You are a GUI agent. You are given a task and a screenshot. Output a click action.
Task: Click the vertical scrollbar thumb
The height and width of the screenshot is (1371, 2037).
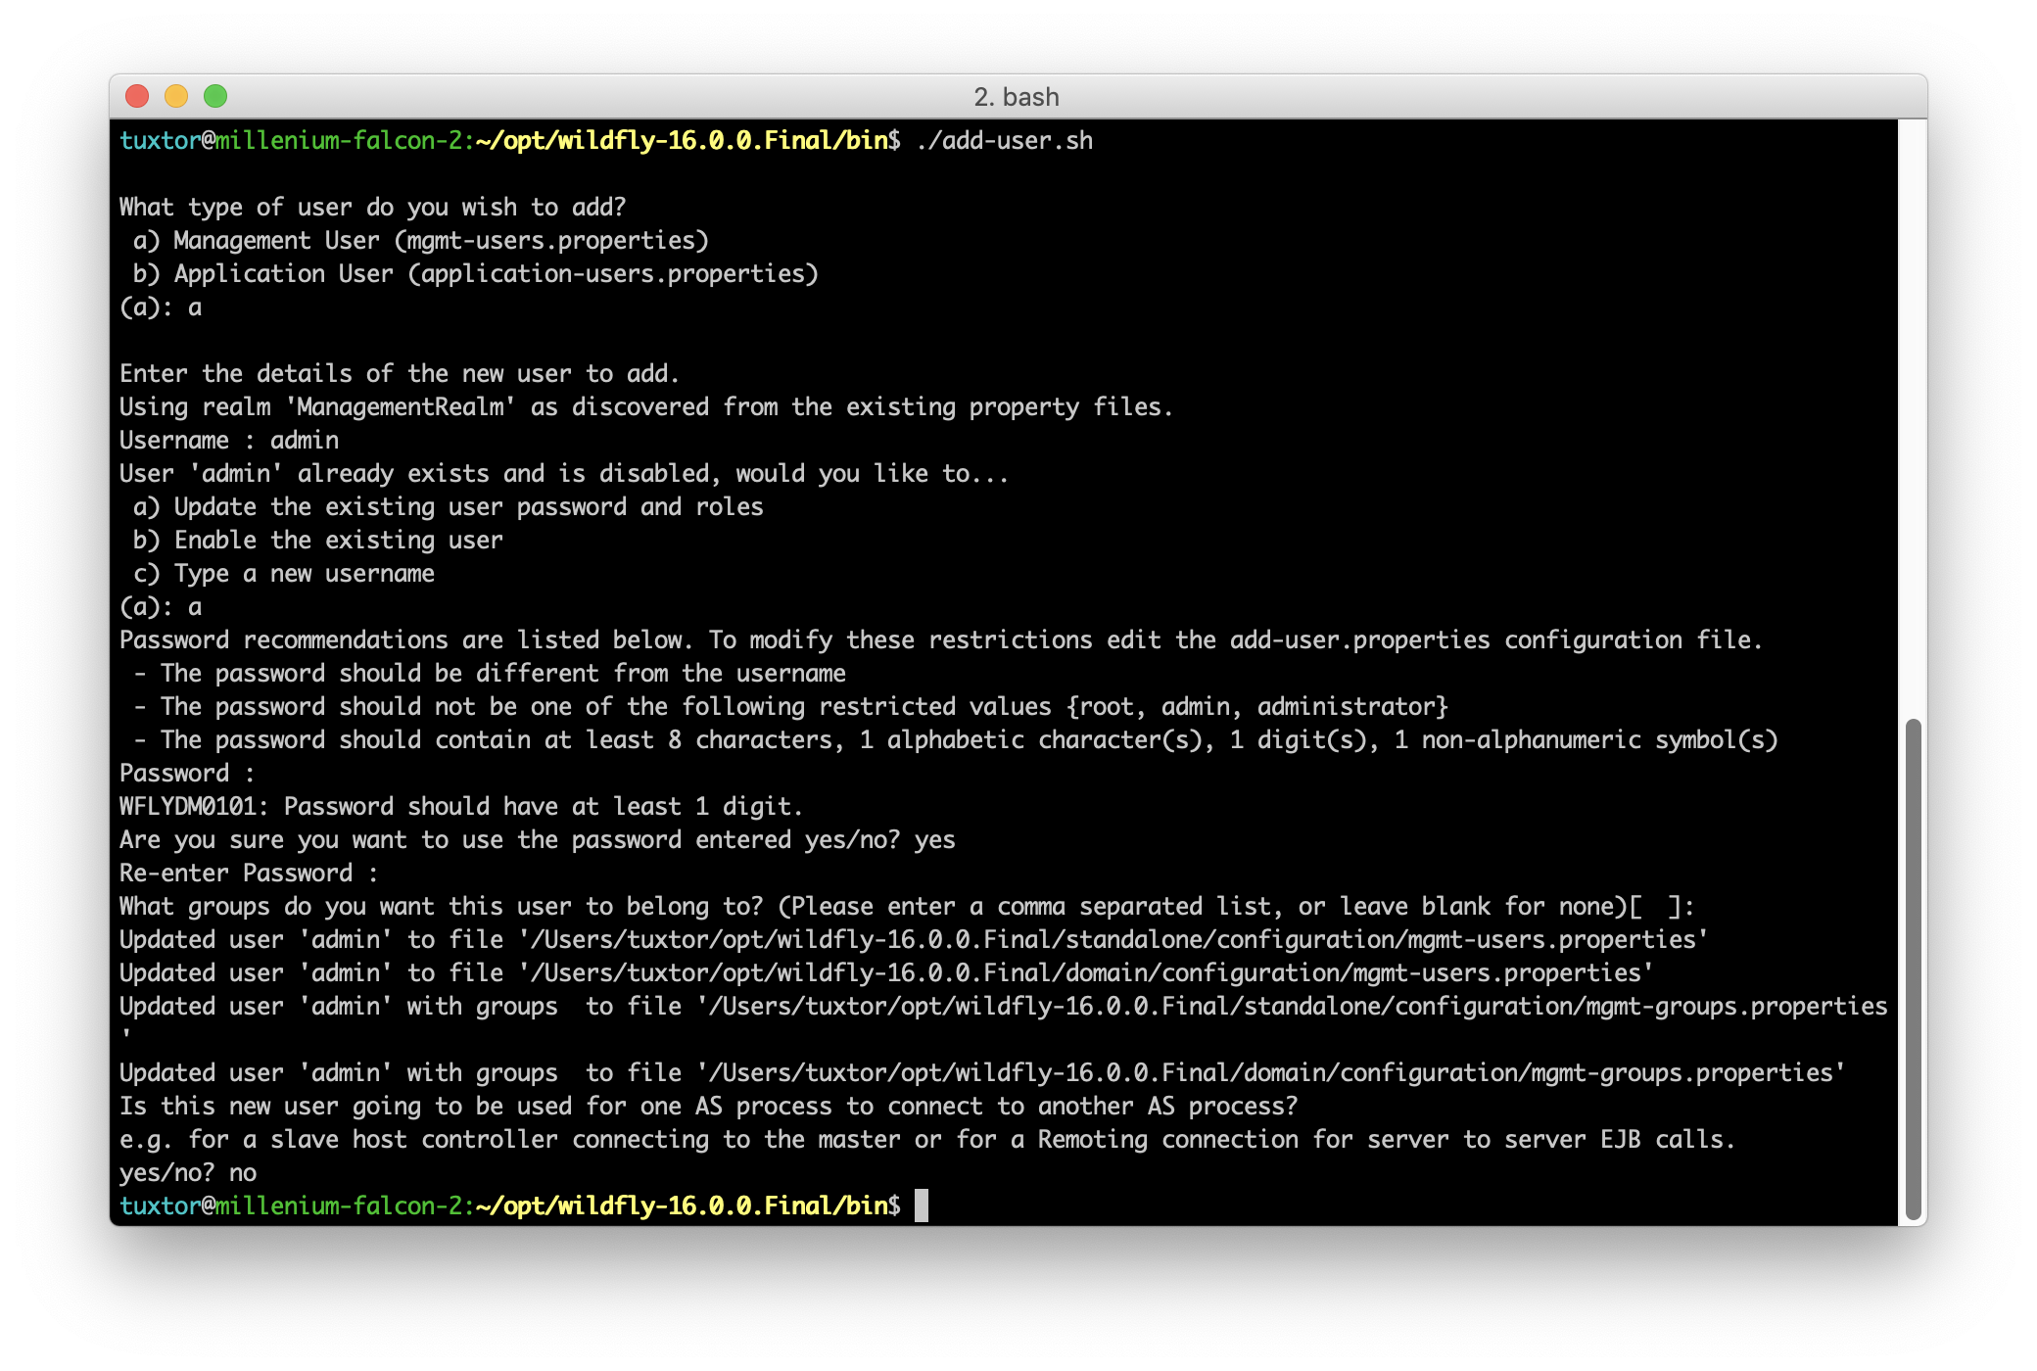[x=1913, y=969]
